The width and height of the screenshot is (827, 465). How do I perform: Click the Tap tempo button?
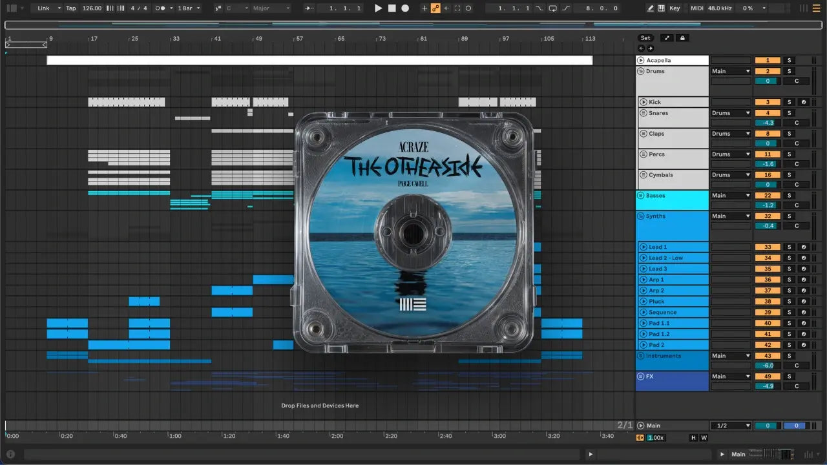point(71,8)
